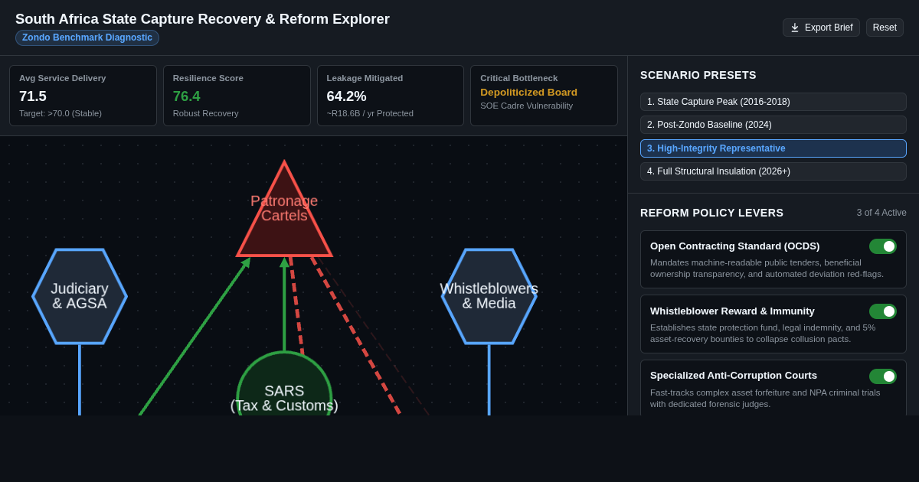Image resolution: width=919 pixels, height=482 pixels.
Task: Toggle Open Contracting Standard (OCDS) lever
Action: pyautogui.click(x=883, y=246)
